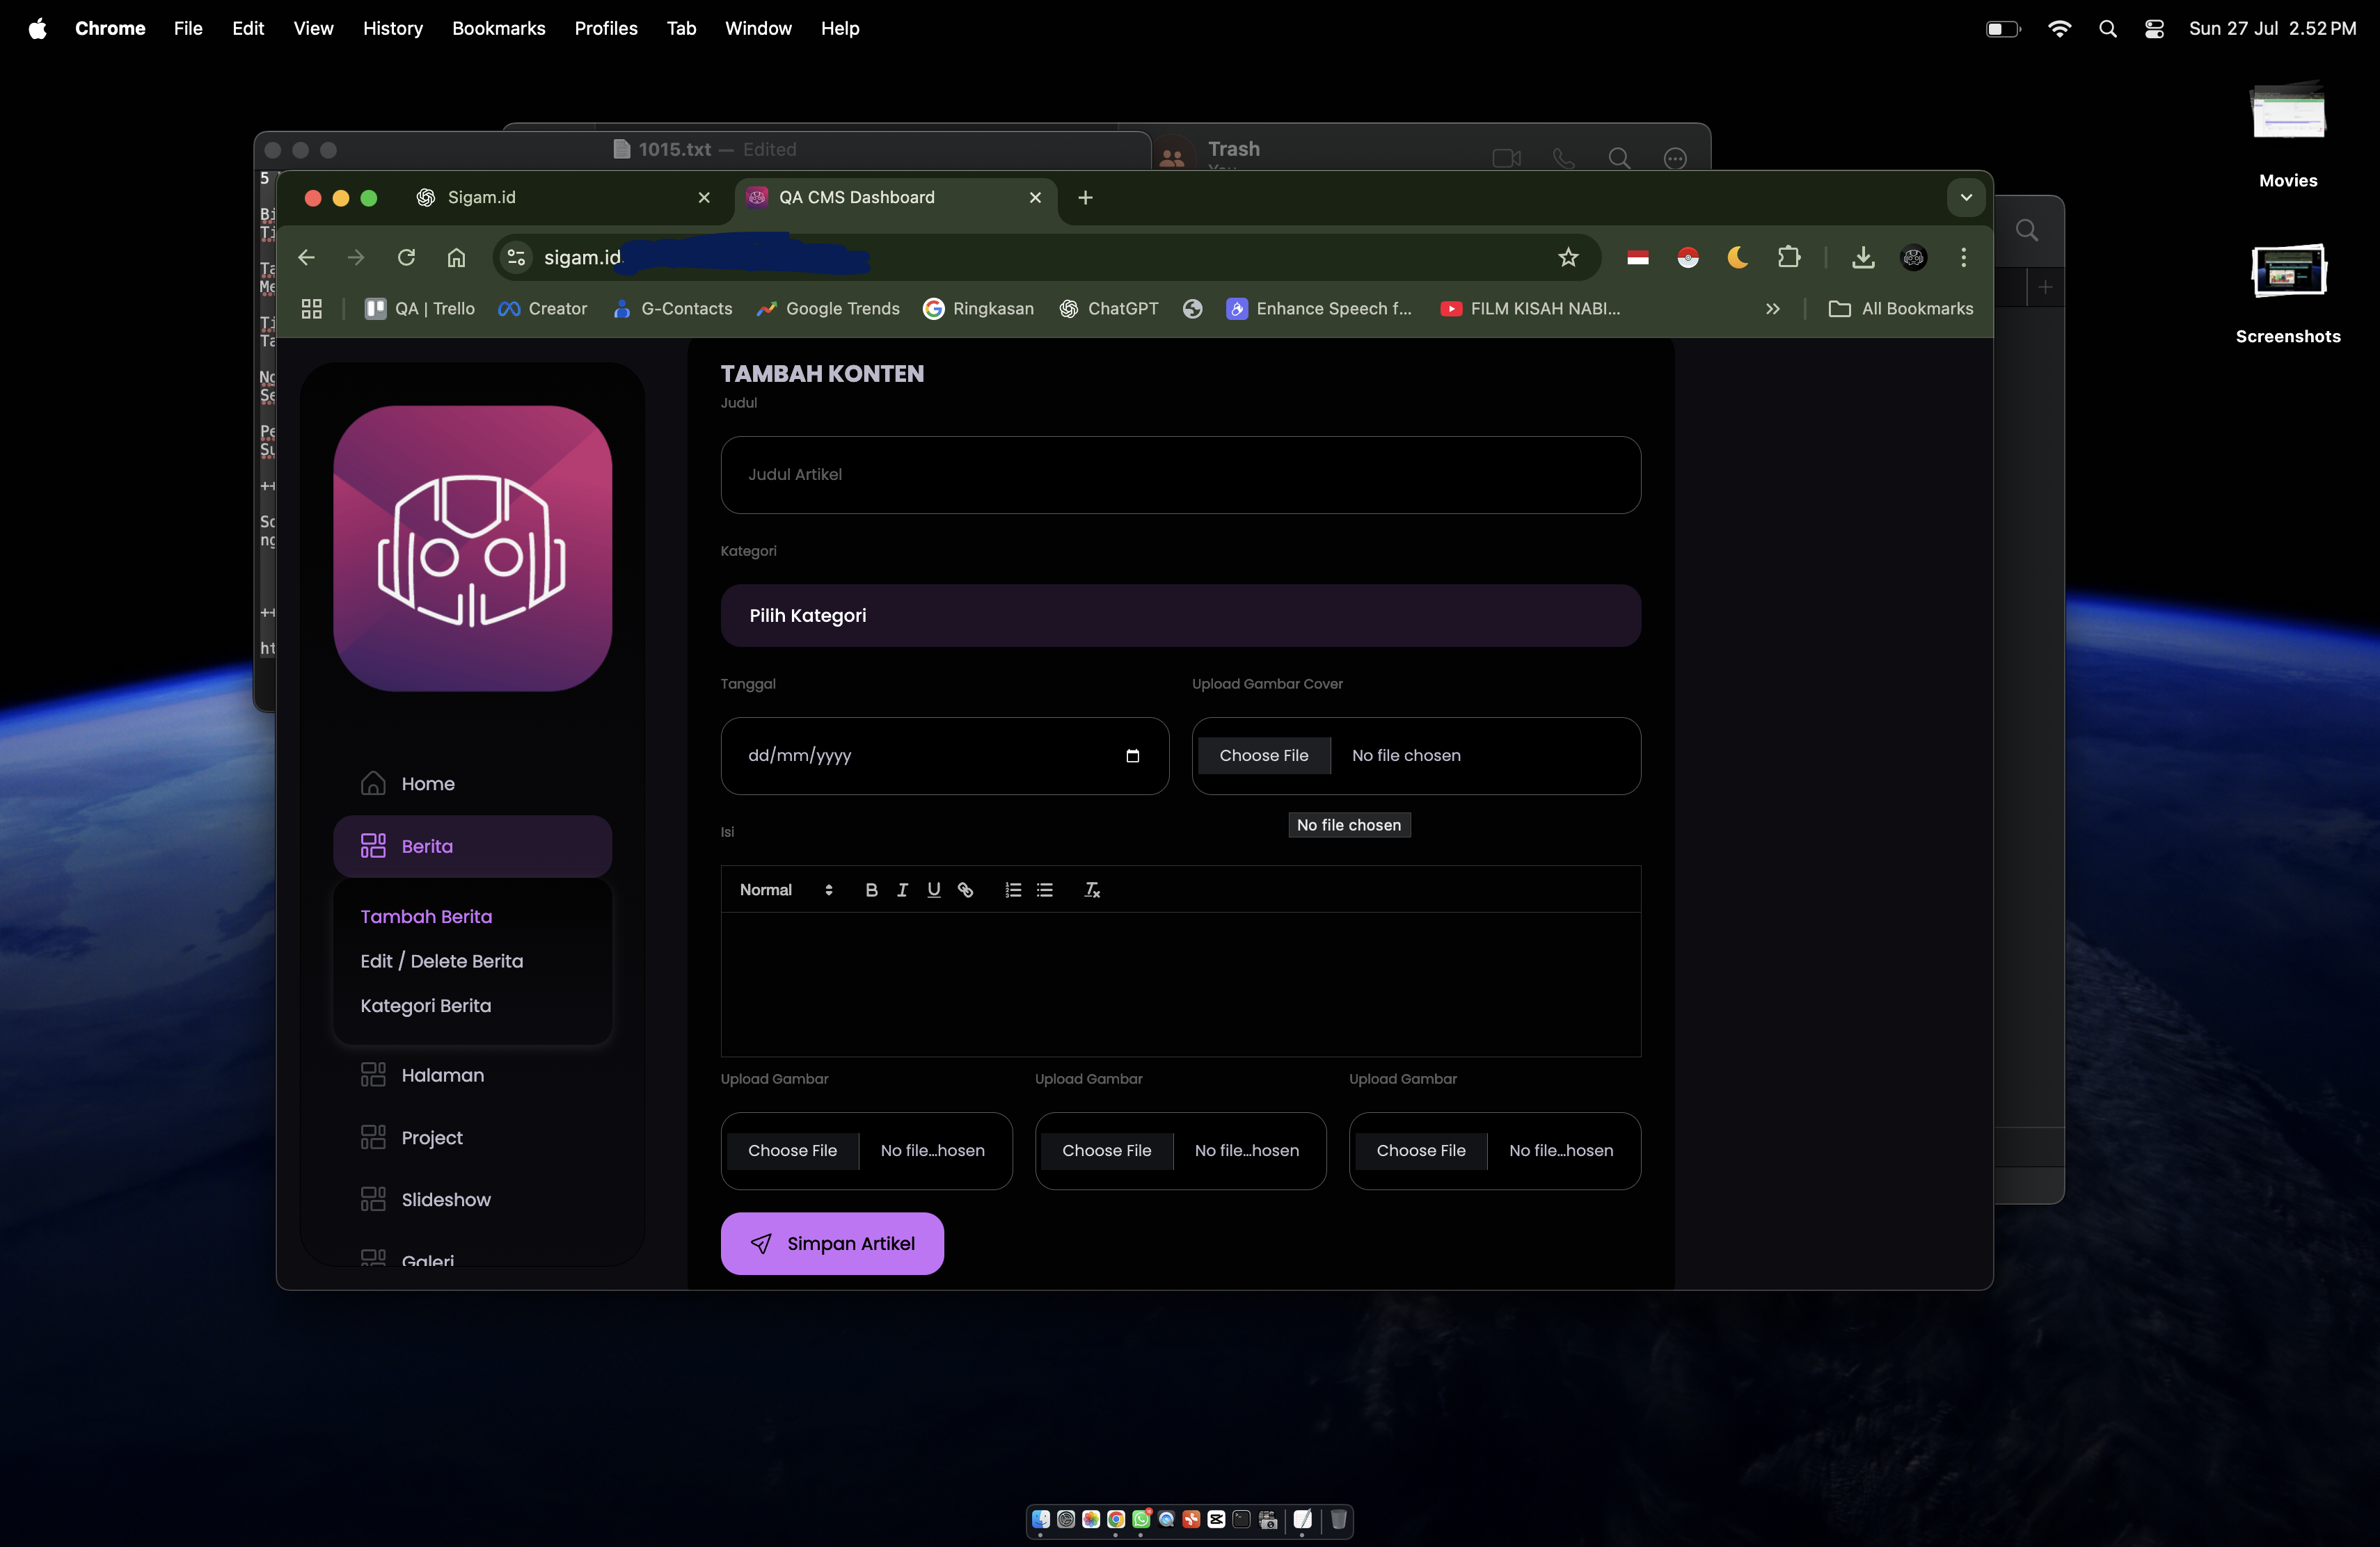Open the calendar date picker icon
The height and width of the screenshot is (1547, 2380).
tap(1132, 755)
